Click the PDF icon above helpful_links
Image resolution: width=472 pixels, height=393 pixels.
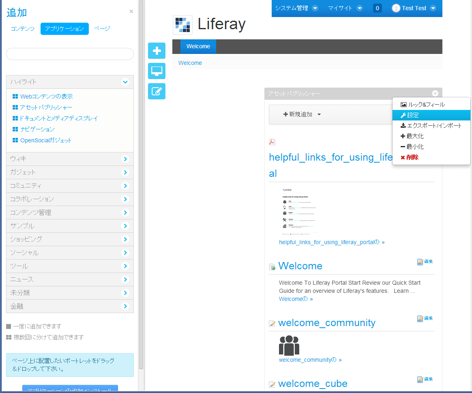[272, 142]
